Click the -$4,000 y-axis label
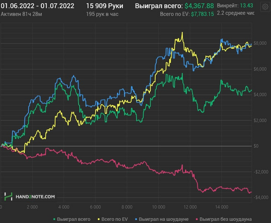The width and height of the screenshot is (271, 223). pos(261,197)
